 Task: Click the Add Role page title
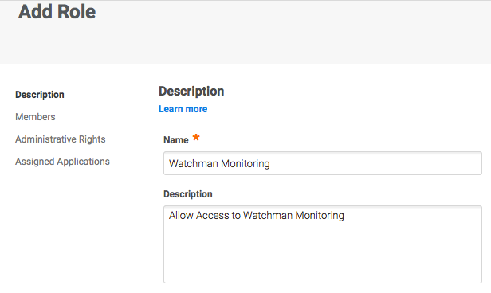(x=57, y=12)
